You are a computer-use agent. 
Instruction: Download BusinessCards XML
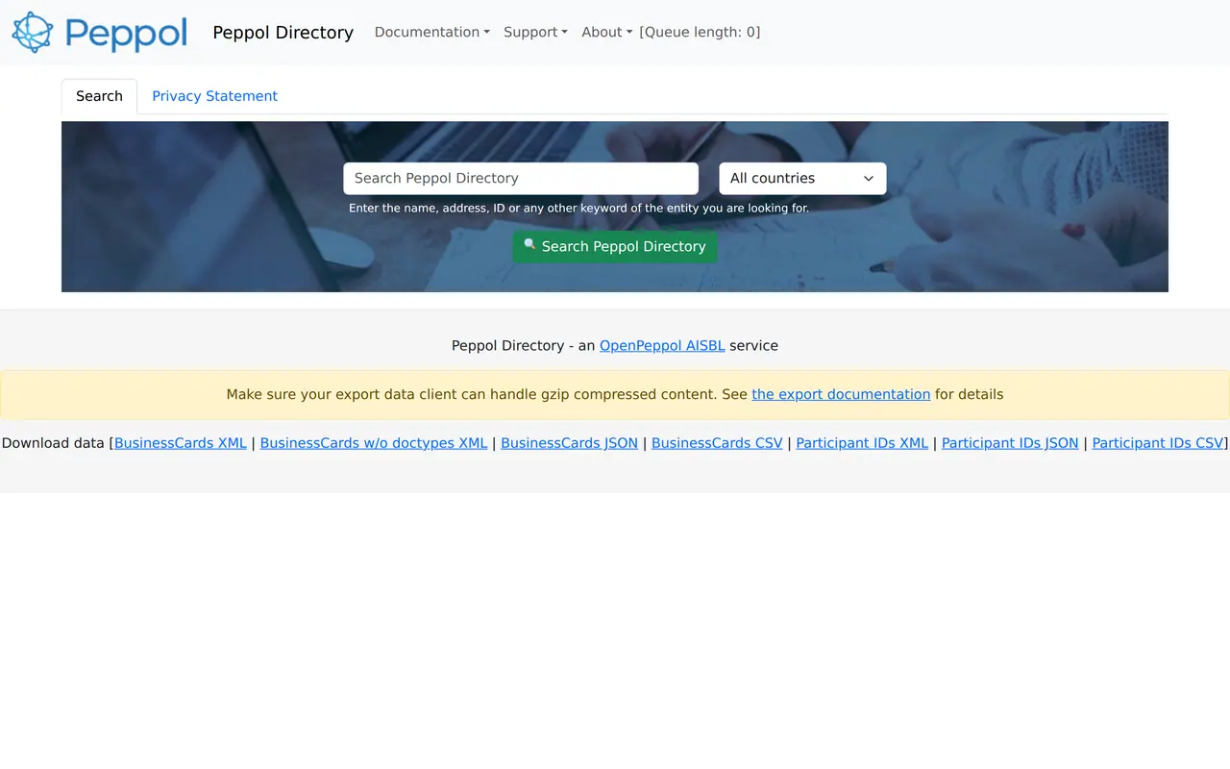coord(181,443)
